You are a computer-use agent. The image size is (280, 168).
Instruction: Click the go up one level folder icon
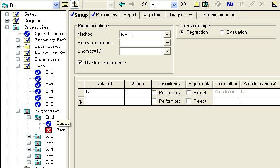point(65,4)
